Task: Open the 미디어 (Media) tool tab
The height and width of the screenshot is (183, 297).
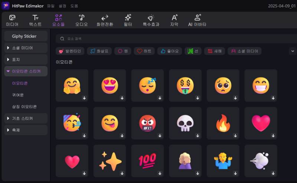Action: [12, 21]
